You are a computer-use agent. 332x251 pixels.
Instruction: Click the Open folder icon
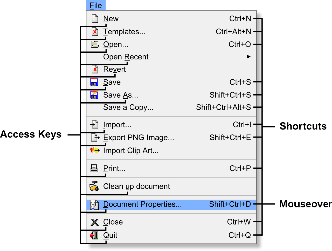(x=95, y=44)
